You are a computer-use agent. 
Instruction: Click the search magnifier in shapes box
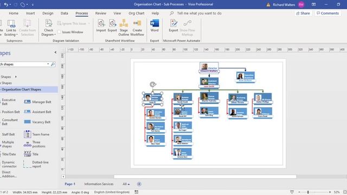(x=53, y=64)
